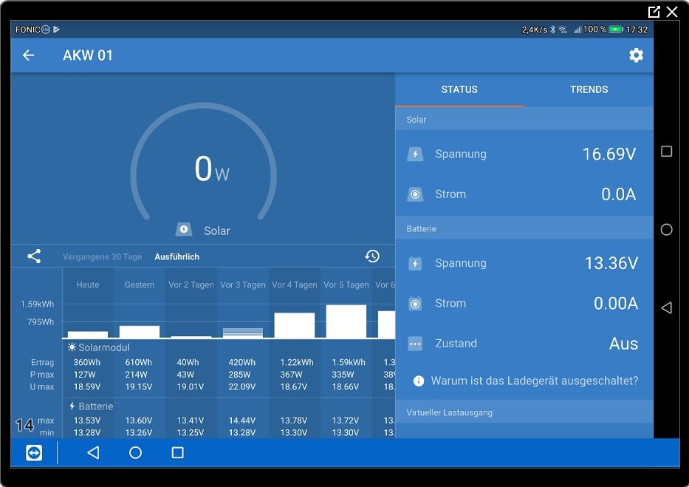Click the Zustand dots icon
Image resolution: width=689 pixels, height=487 pixels.
pyautogui.click(x=415, y=344)
